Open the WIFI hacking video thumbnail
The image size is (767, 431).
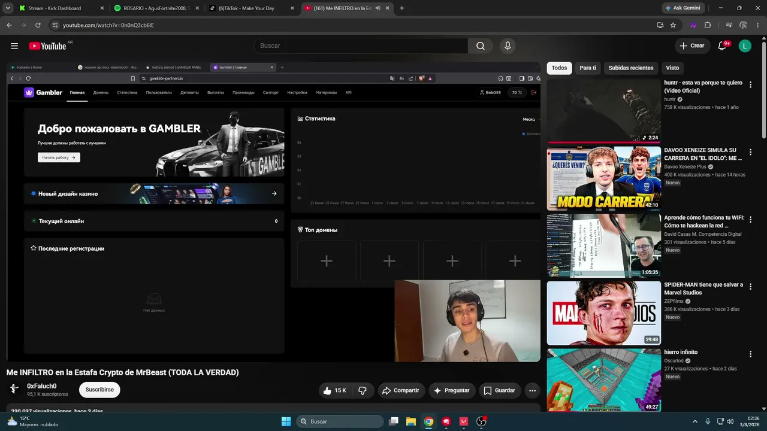tap(604, 245)
